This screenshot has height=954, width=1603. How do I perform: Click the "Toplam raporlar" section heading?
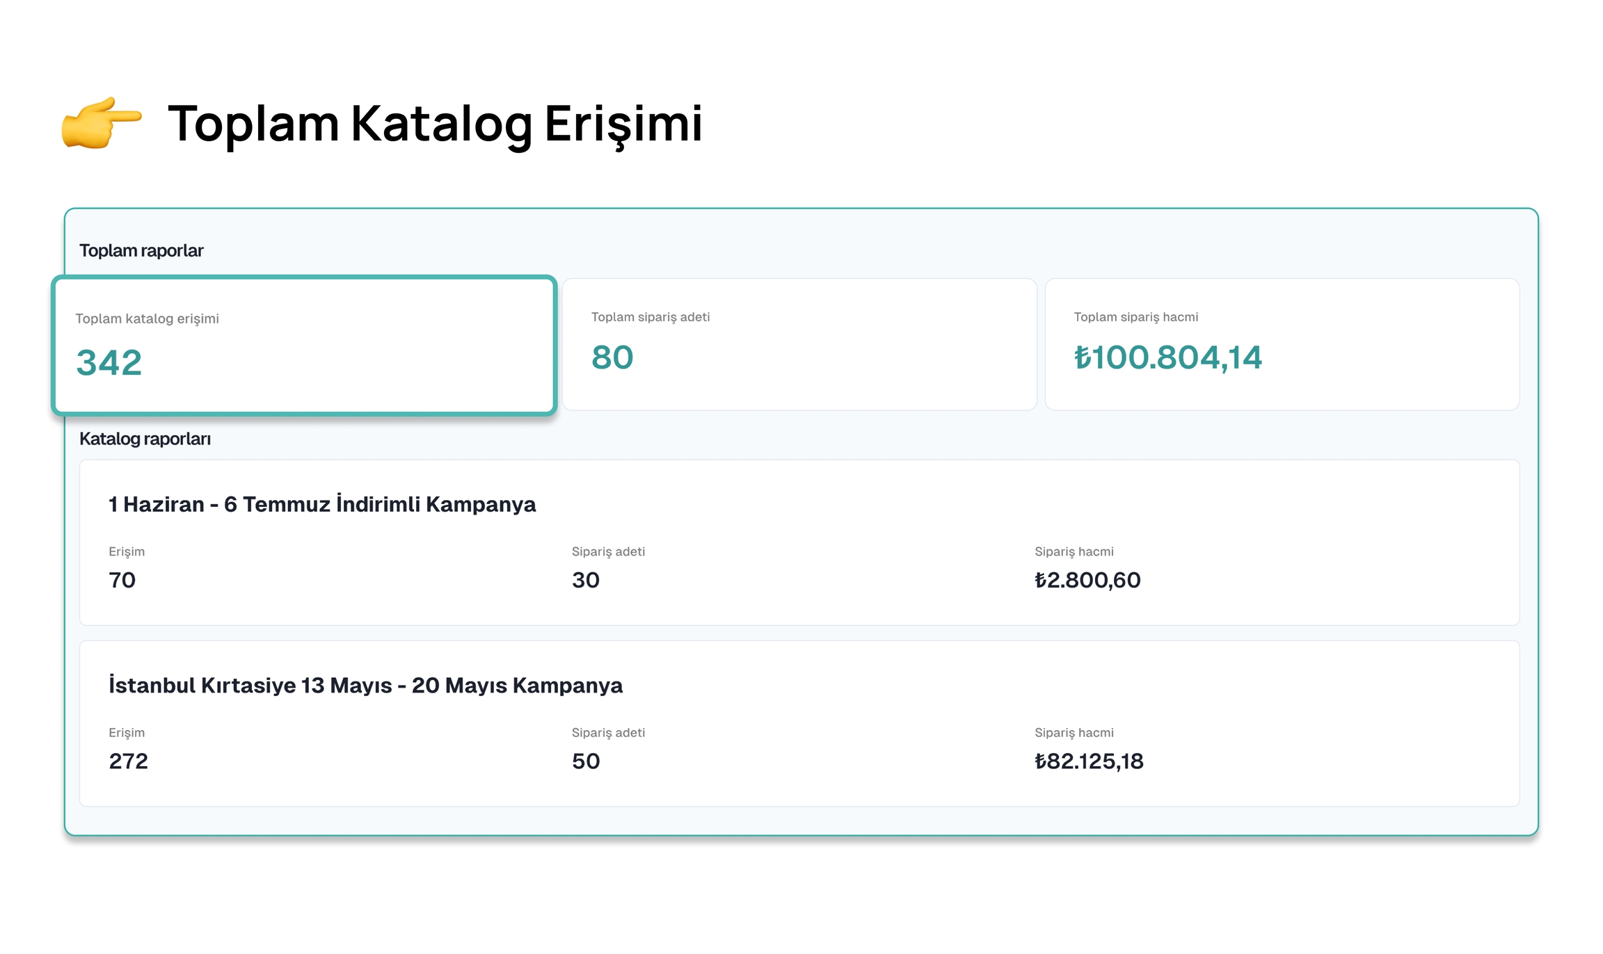tap(141, 250)
